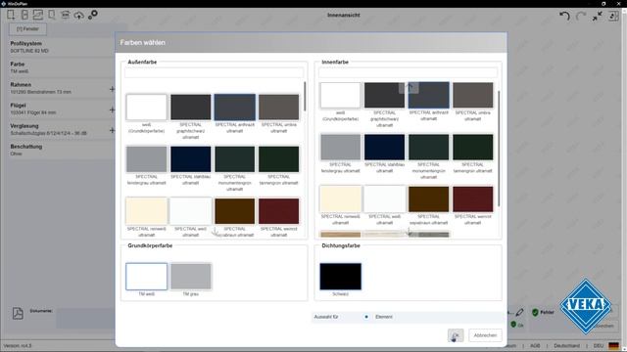Select SPECTRAL weinrot ultramatt in Innenfarbe
The width and height of the screenshot is (627, 352).
point(472,199)
